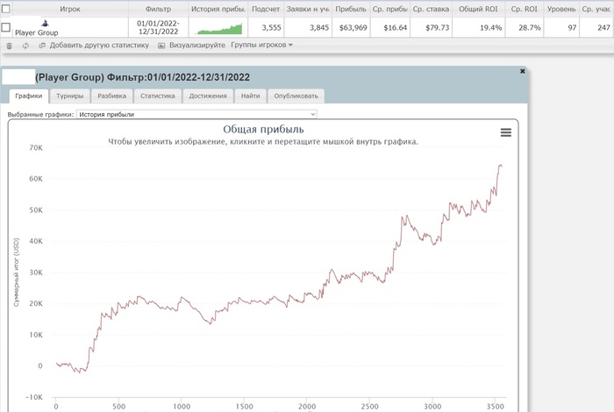This screenshot has height=412, width=614.
Task: Click the 2000 x-axis label
Action: [307, 407]
